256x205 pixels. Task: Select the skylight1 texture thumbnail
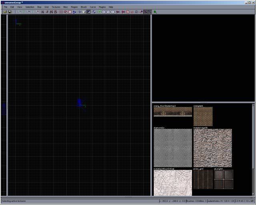point(224,179)
